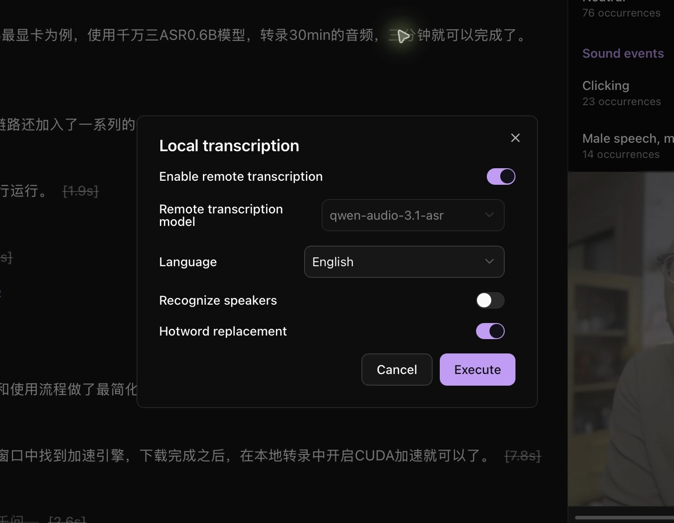The width and height of the screenshot is (674, 523).
Task: Disable the Enable remote transcription switch
Action: point(501,176)
